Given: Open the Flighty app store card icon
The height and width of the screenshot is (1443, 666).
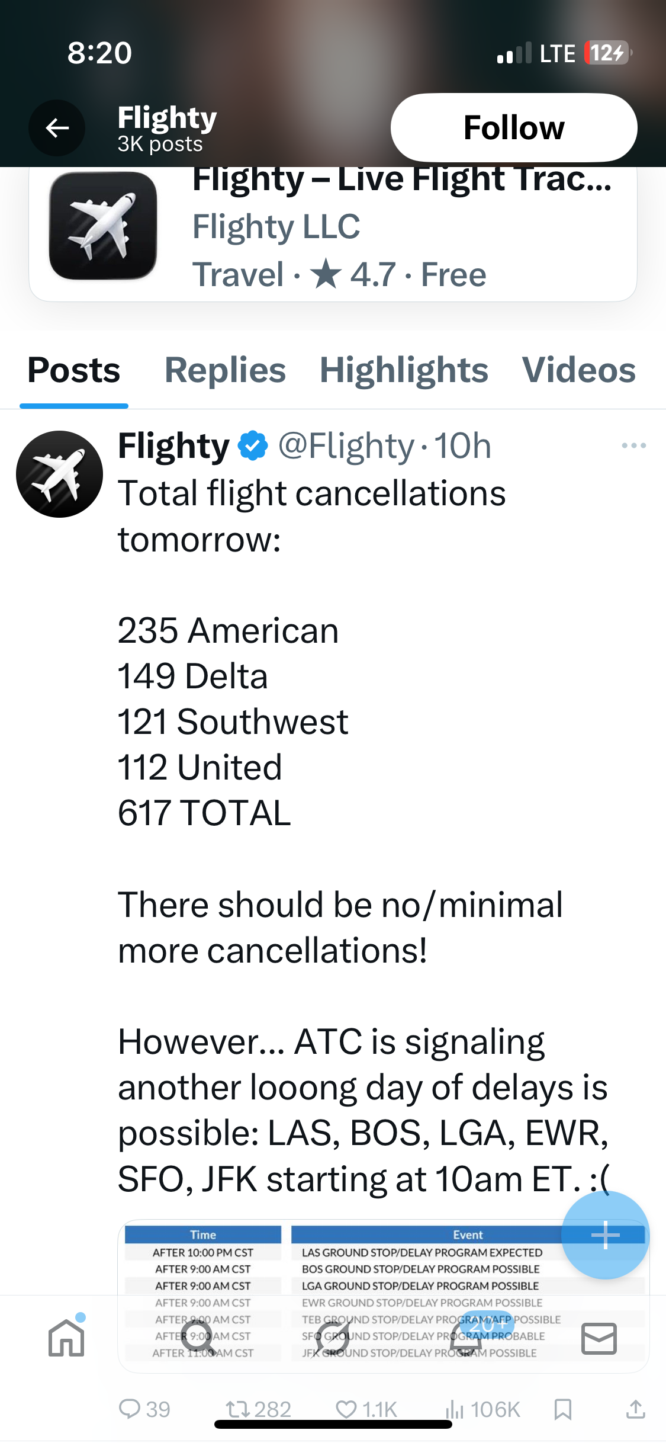Looking at the screenshot, I should tap(103, 226).
